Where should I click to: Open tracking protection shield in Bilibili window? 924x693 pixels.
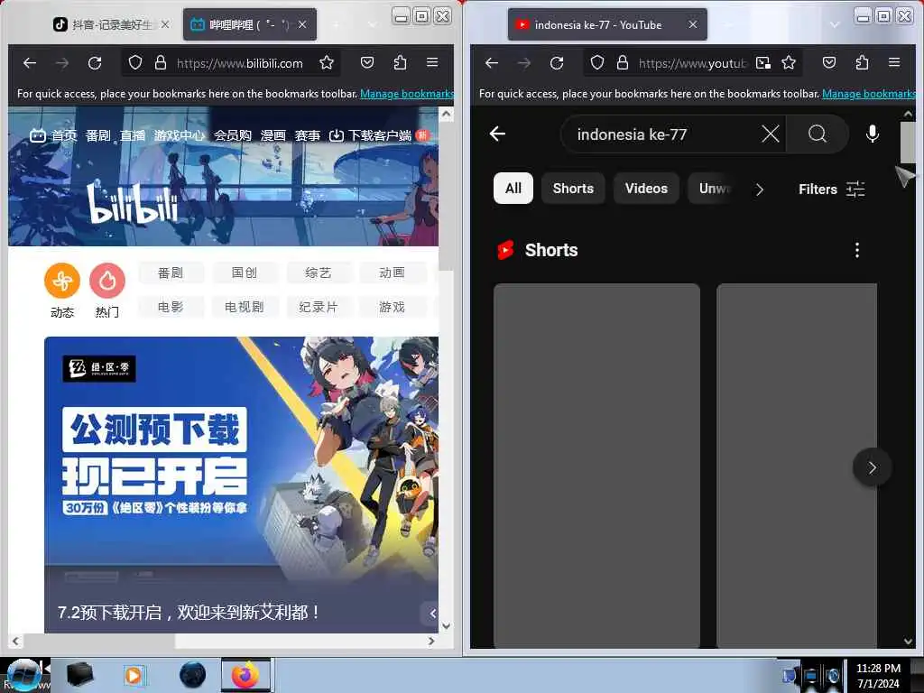click(x=135, y=62)
